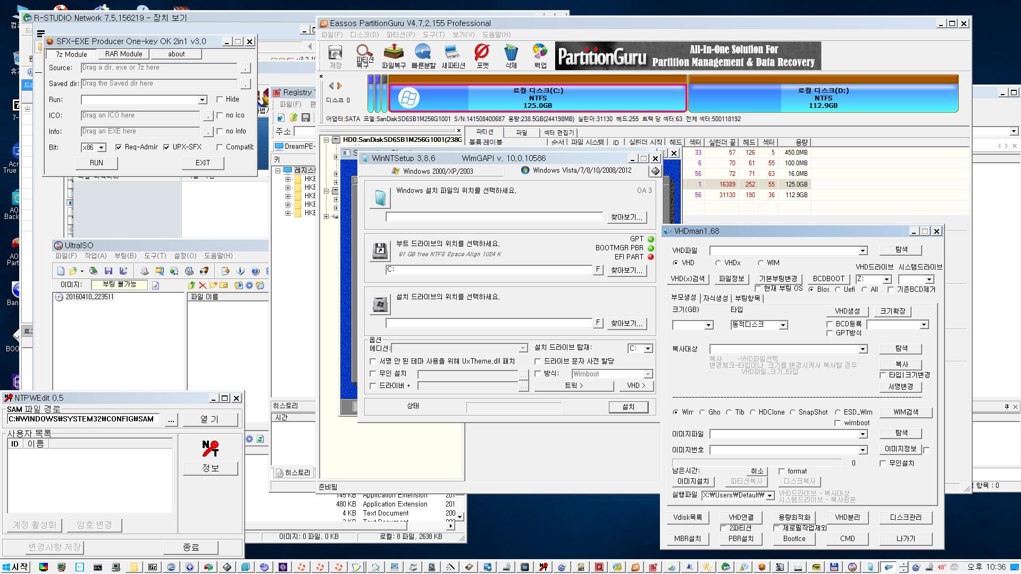Click previous disk arrow in PartitionGuru
The height and width of the screenshot is (574, 1021).
pyautogui.click(x=331, y=86)
